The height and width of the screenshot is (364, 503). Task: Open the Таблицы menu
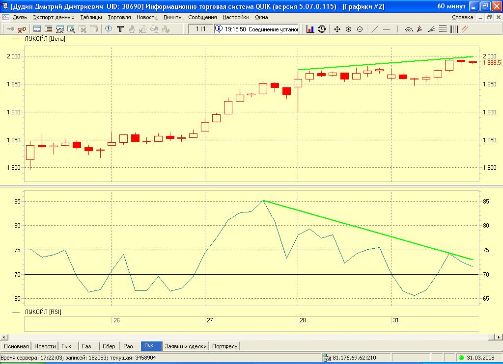click(x=91, y=17)
